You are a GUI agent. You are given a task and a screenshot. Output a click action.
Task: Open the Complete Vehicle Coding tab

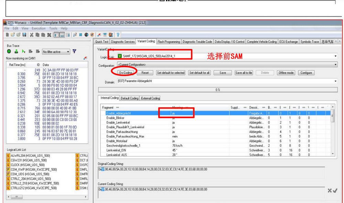click(262, 41)
